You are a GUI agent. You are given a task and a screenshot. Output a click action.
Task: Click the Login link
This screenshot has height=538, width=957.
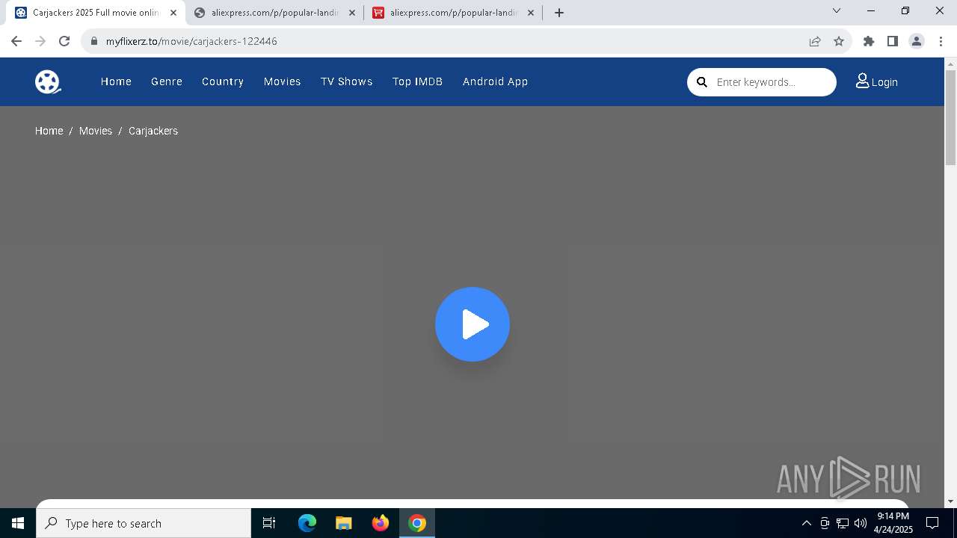[x=884, y=82]
